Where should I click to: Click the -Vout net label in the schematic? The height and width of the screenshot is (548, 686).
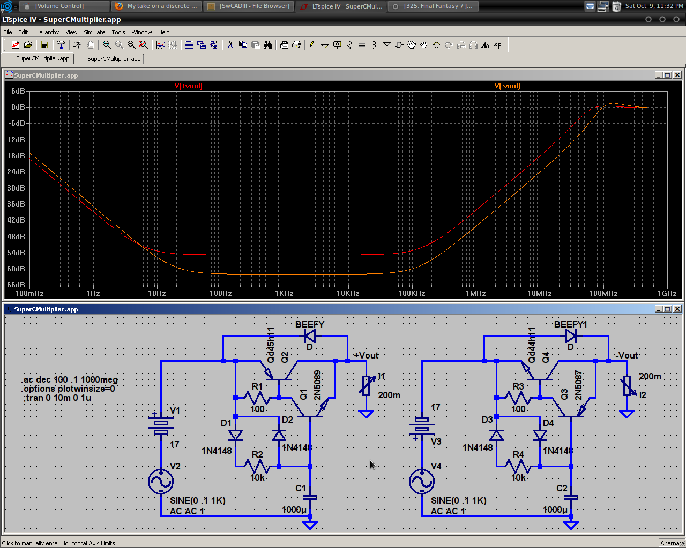tap(627, 355)
